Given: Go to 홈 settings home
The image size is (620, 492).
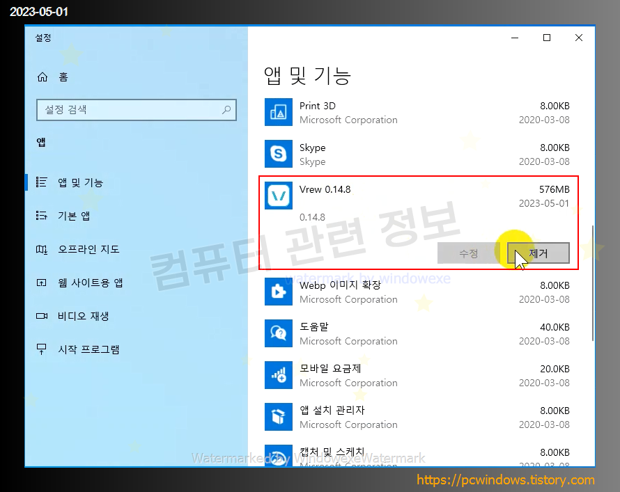Looking at the screenshot, I should pos(63,77).
